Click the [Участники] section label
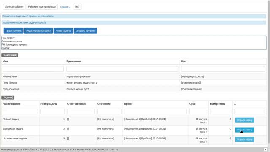 point(10,55)
